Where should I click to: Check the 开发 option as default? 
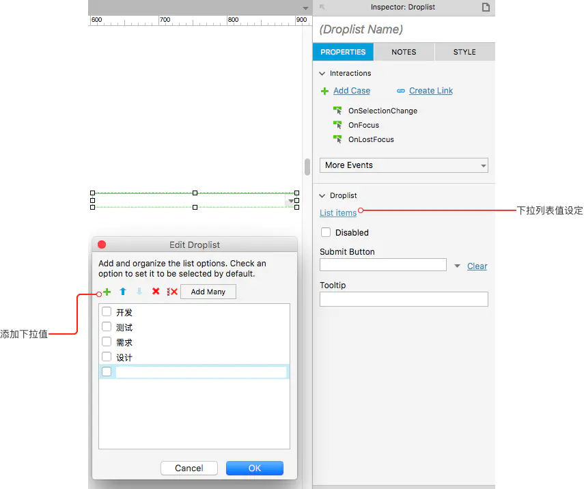(107, 311)
